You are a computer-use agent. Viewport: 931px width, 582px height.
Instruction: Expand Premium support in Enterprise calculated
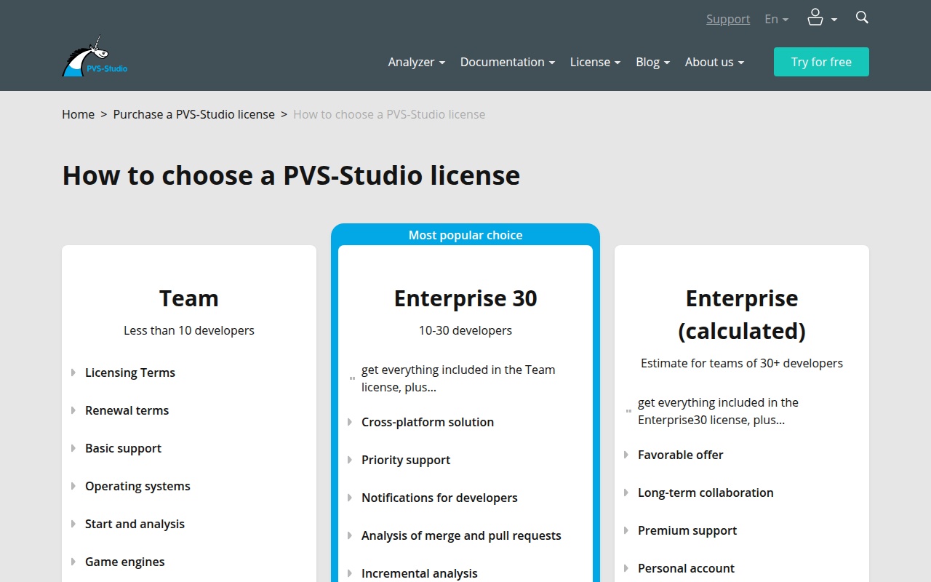click(x=687, y=530)
